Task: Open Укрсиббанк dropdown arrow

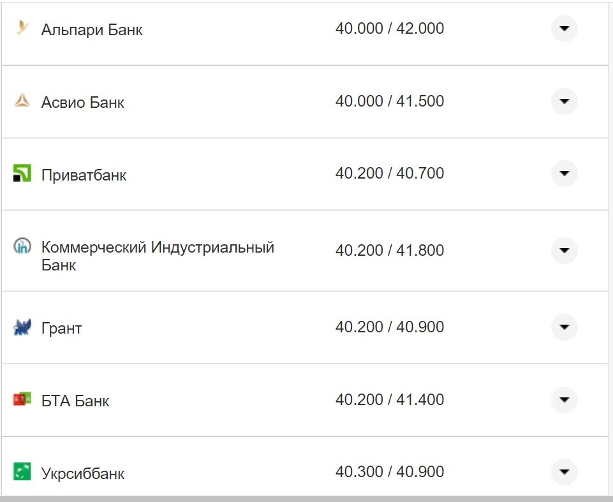Action: pyautogui.click(x=564, y=472)
